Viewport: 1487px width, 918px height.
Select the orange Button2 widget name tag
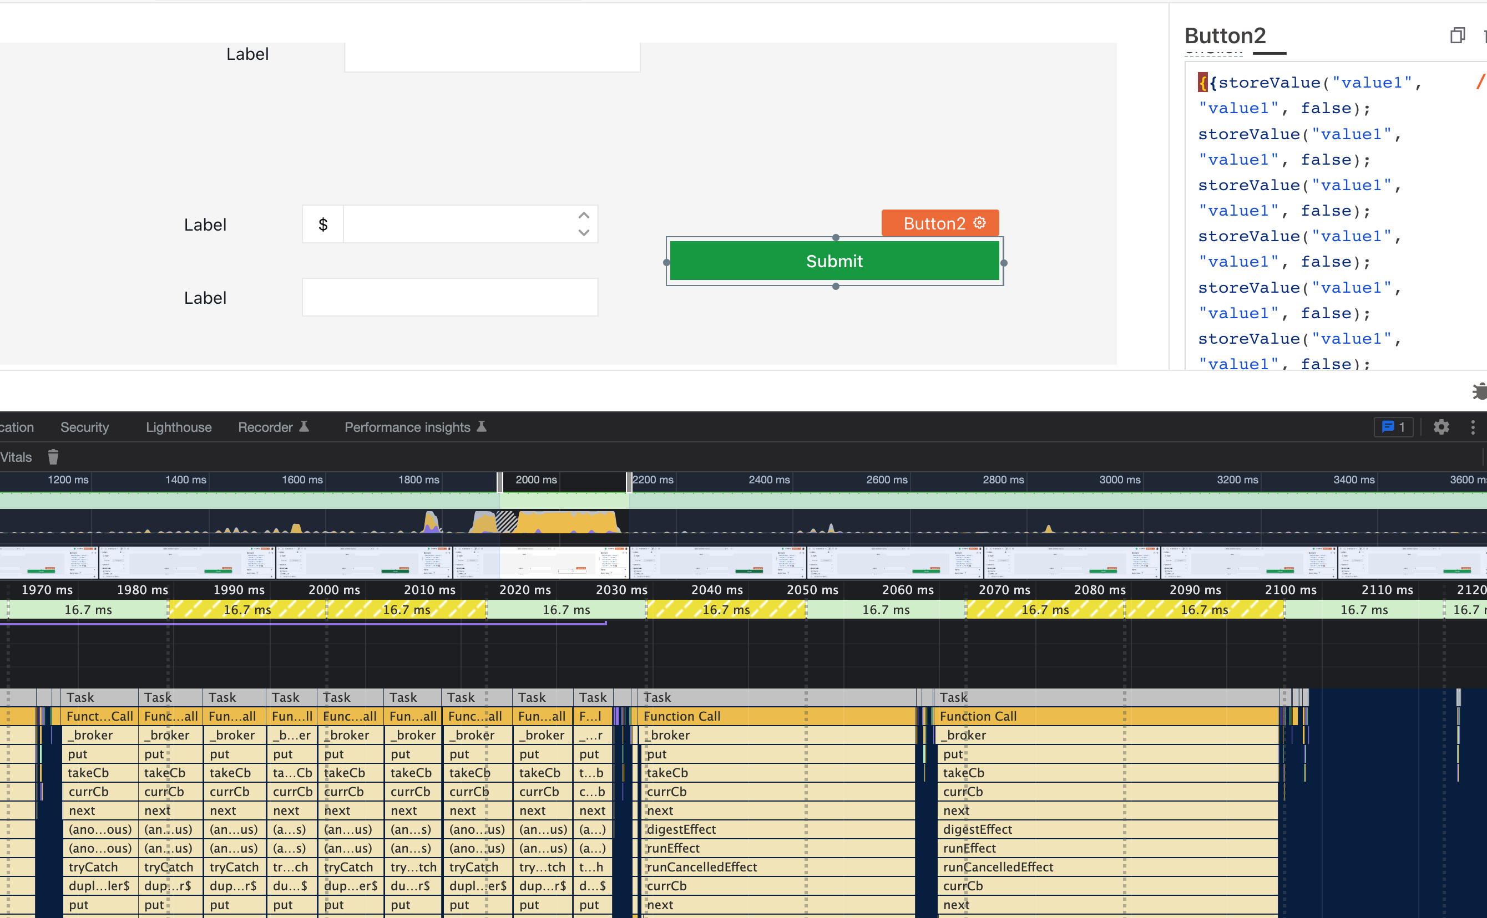[x=933, y=223]
